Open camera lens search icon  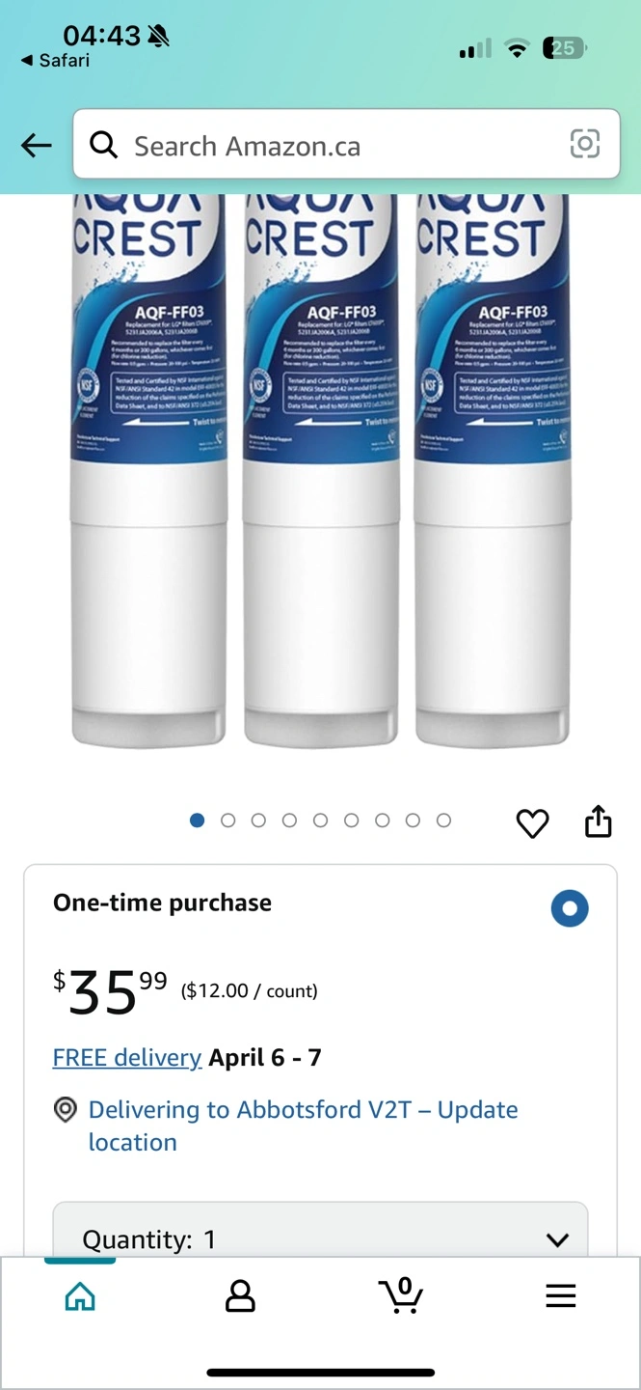pyautogui.click(x=584, y=144)
